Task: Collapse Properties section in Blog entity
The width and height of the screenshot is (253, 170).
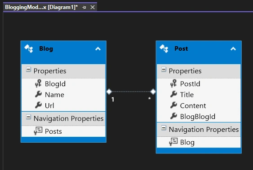Action: (x=28, y=70)
